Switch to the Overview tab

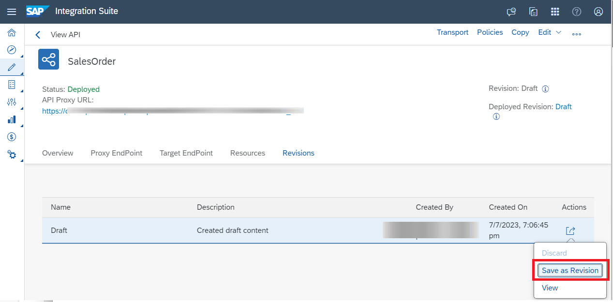(58, 153)
